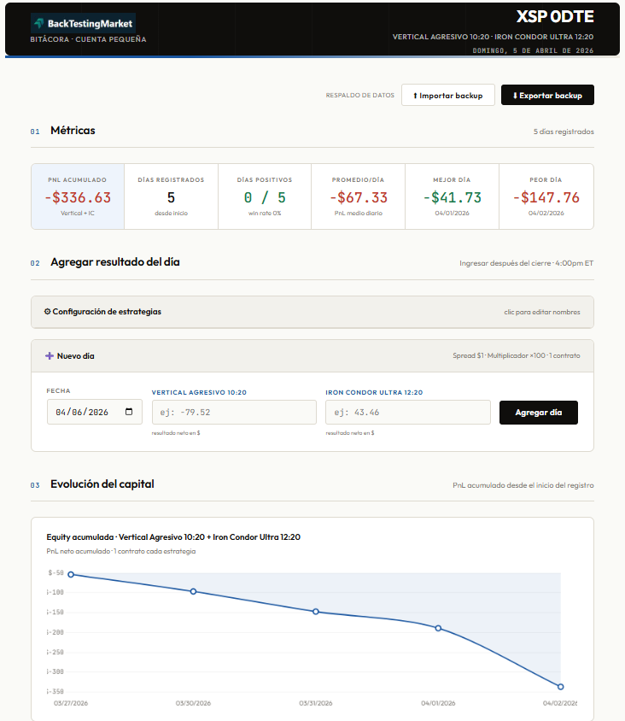This screenshot has width=625, height=721.
Task: Click the BackTestingMarket logo icon
Action: point(39,24)
